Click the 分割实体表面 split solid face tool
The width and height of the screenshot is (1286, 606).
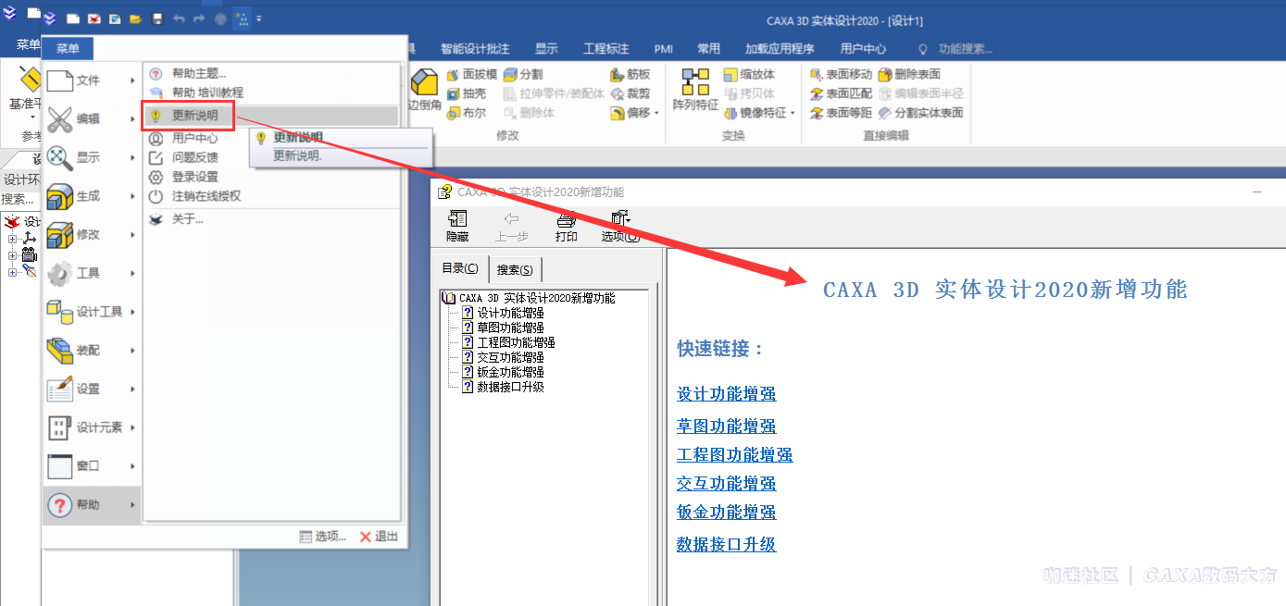point(921,113)
